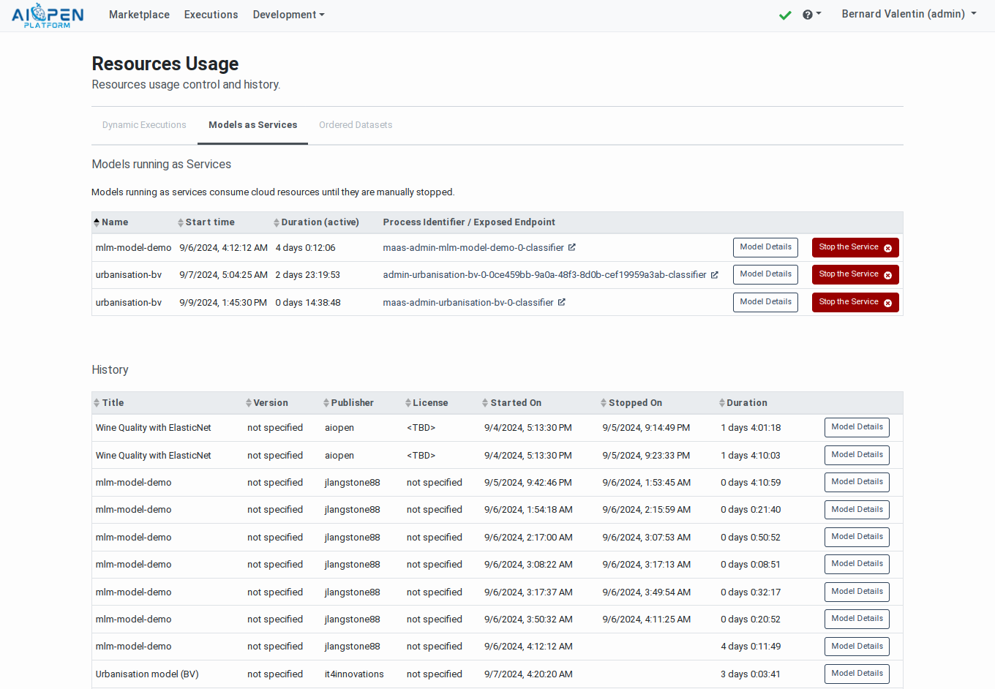The image size is (995, 689).
Task: Sort services by Duration (active) column
Action: [315, 222]
